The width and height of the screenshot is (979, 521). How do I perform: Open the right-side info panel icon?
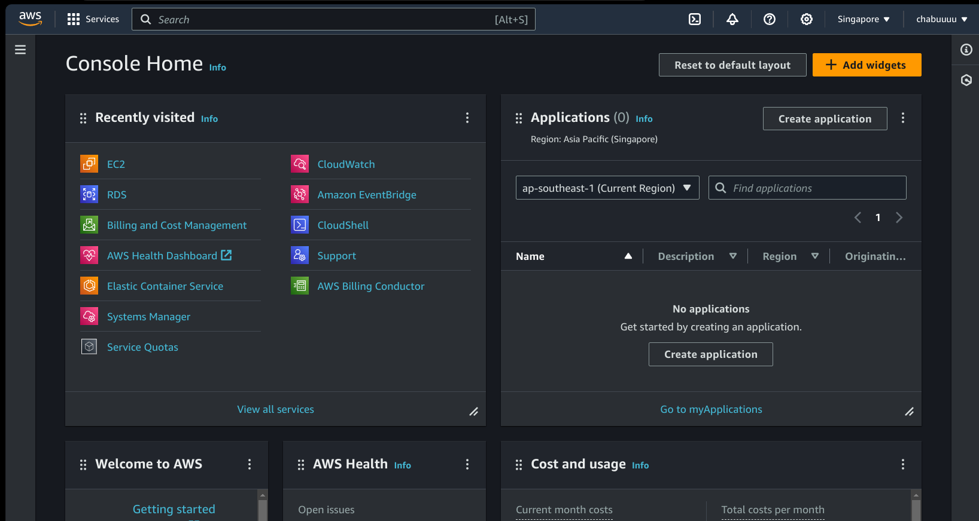coord(966,50)
